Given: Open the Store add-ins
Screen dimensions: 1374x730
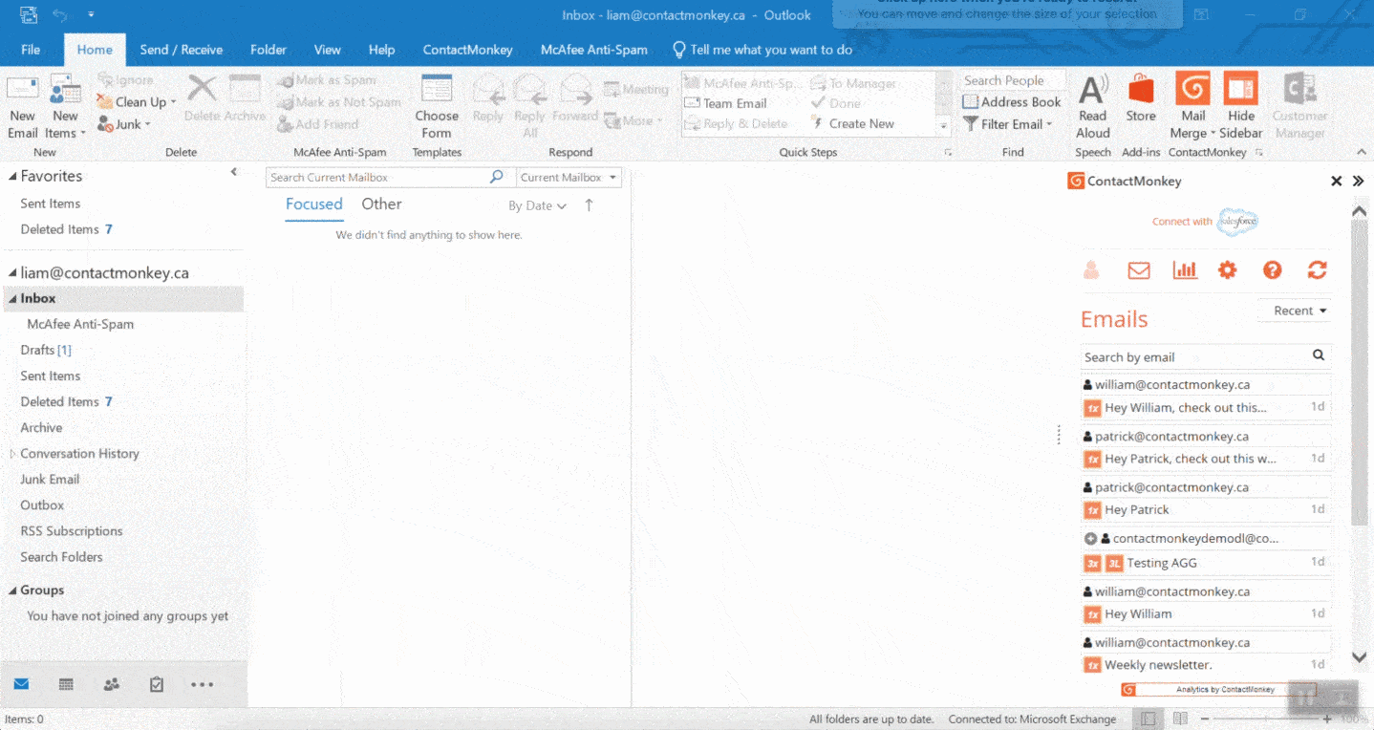Looking at the screenshot, I should click(1141, 99).
